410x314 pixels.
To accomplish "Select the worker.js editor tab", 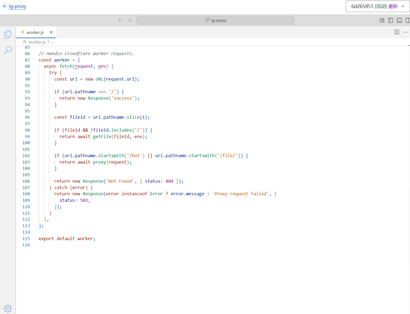I will point(36,32).
